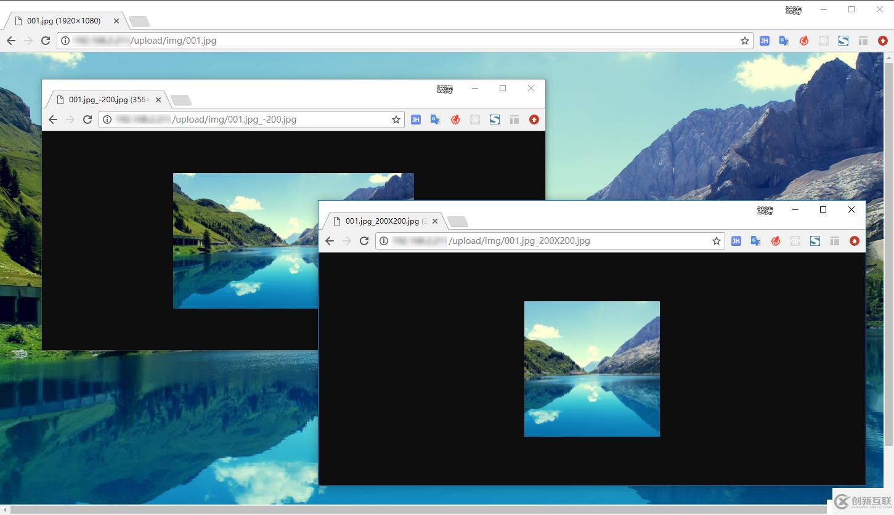Click the back arrow in the 200X200 window
Image resolution: width=894 pixels, height=515 pixels.
click(329, 241)
